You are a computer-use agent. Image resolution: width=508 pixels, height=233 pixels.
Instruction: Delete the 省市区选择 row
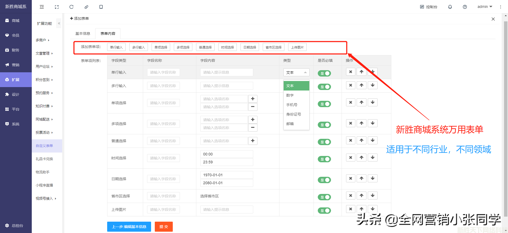(351, 196)
